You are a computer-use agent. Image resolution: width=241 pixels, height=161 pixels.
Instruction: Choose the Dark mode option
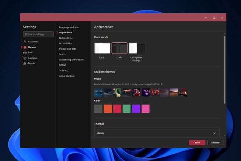[x=119, y=48]
